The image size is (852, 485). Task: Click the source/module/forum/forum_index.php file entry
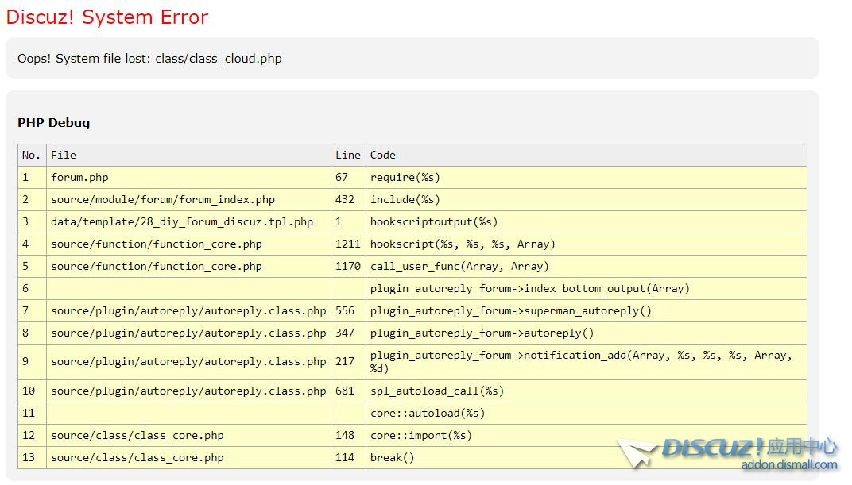[163, 200]
